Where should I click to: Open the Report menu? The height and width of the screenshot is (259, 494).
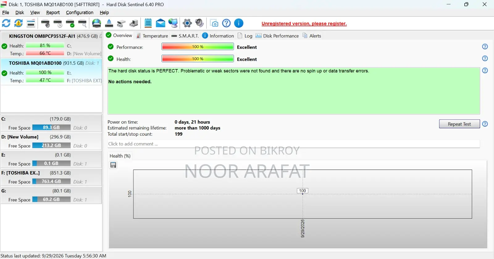tap(53, 13)
